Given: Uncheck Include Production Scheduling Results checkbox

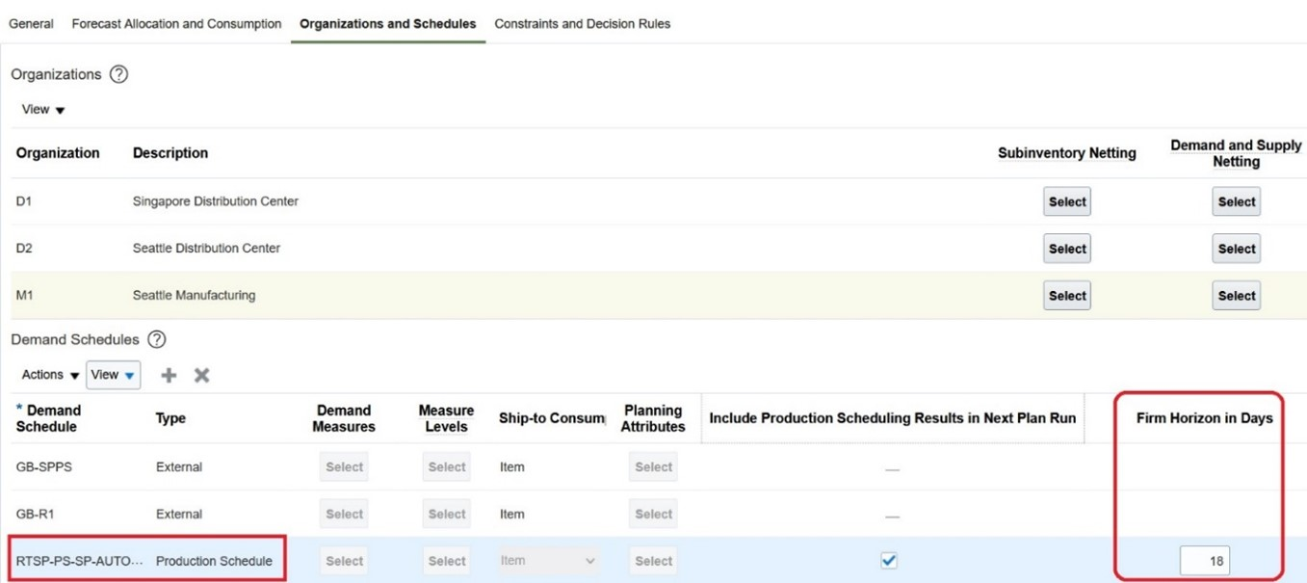Looking at the screenshot, I should click(889, 560).
